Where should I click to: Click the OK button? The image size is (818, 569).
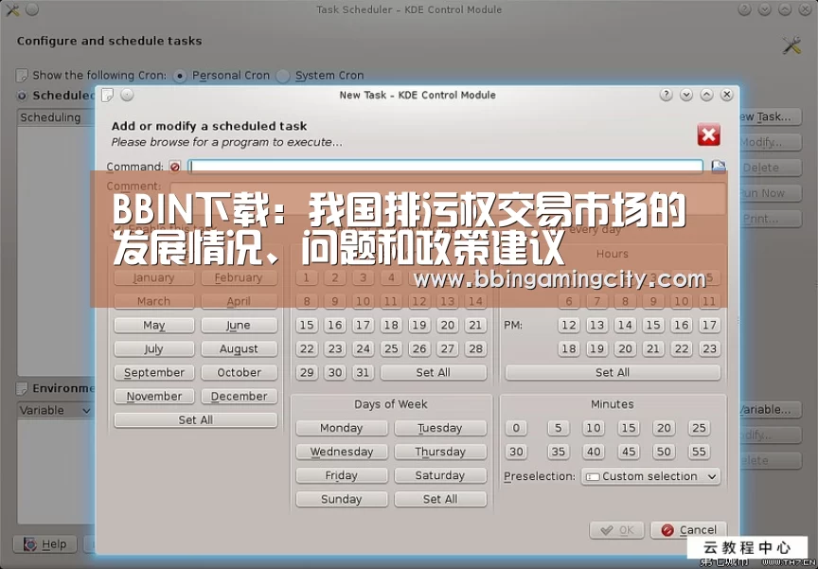pyautogui.click(x=617, y=530)
